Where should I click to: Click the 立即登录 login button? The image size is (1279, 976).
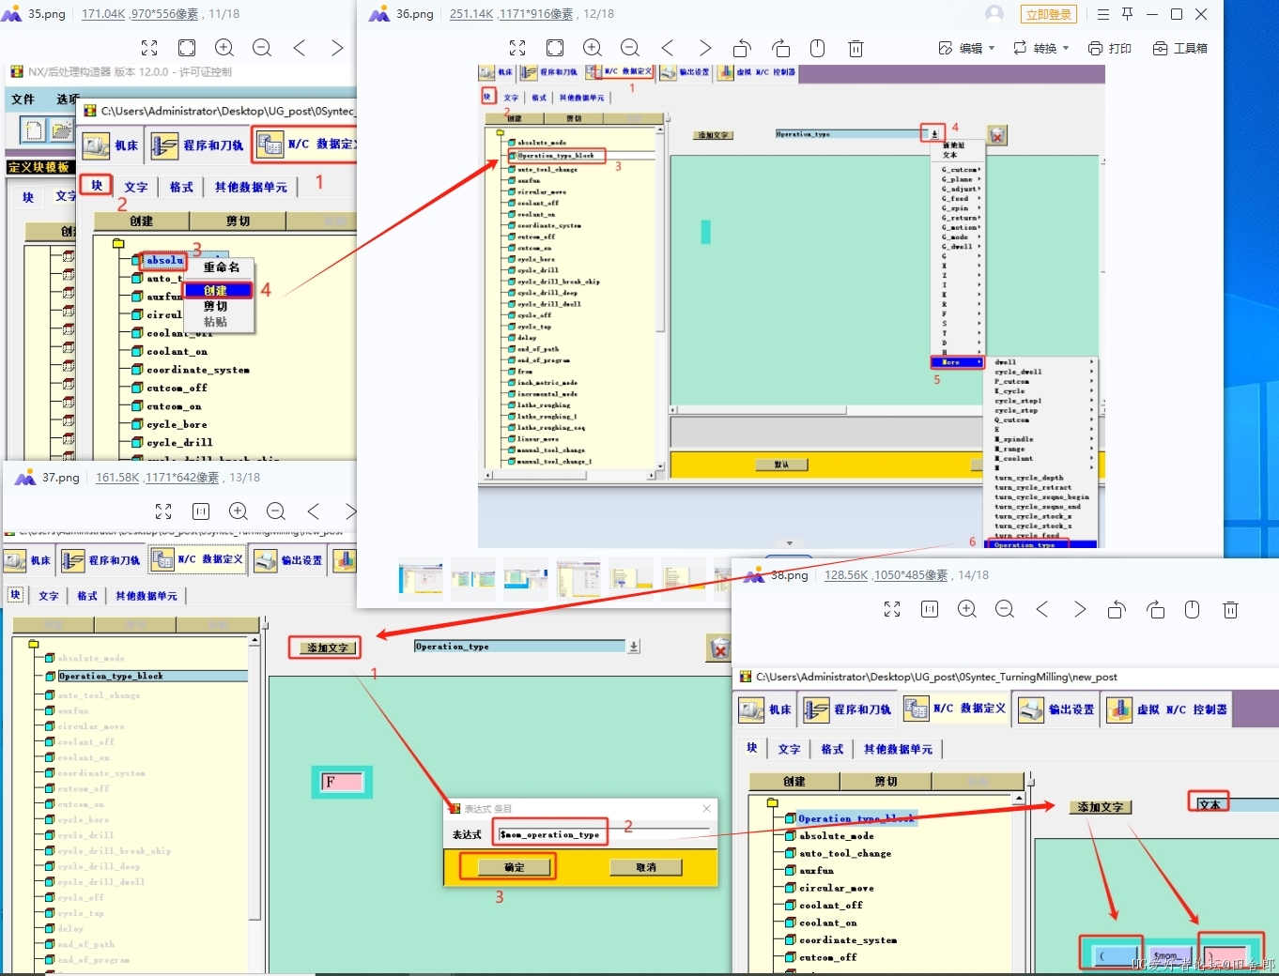[x=1049, y=14]
